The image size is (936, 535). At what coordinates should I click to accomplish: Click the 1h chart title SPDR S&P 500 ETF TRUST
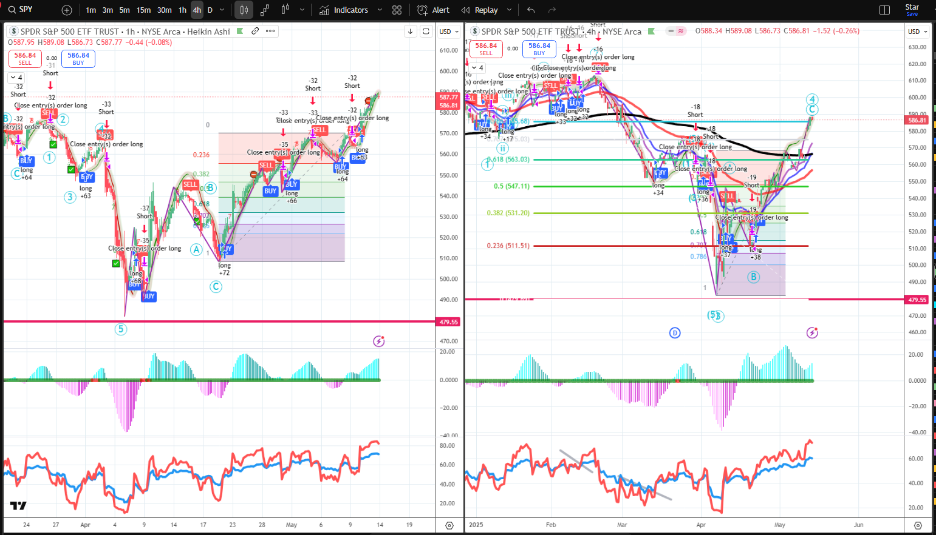pos(70,32)
